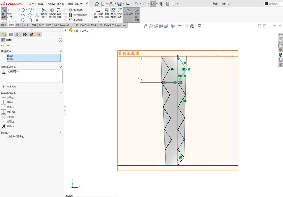
Task: Select the Circle sketch tool
Action: (x=23, y=10)
